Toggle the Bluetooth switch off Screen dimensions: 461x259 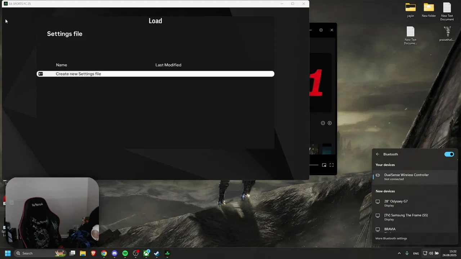449,154
